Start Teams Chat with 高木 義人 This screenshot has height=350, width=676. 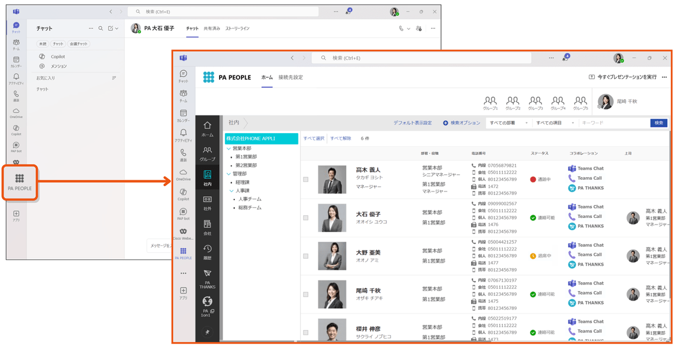586,169
